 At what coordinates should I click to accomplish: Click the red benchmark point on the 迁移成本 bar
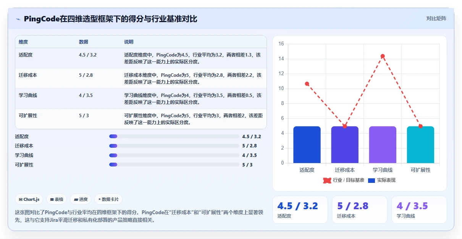pyautogui.click(x=345, y=126)
